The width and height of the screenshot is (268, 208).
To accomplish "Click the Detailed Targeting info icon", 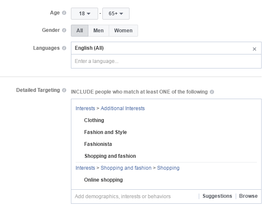I will point(64,90).
